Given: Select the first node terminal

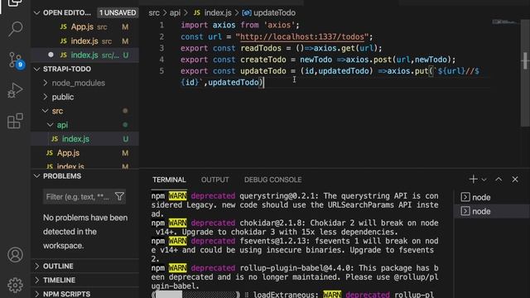Looking at the screenshot, I should [x=492, y=197].
